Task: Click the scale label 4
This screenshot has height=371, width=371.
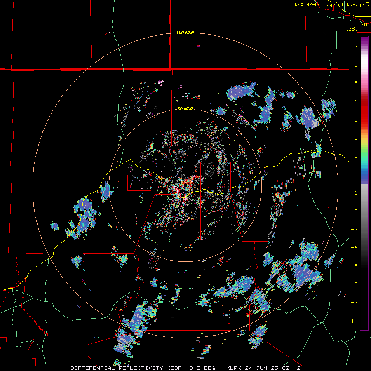Action: tap(356, 101)
